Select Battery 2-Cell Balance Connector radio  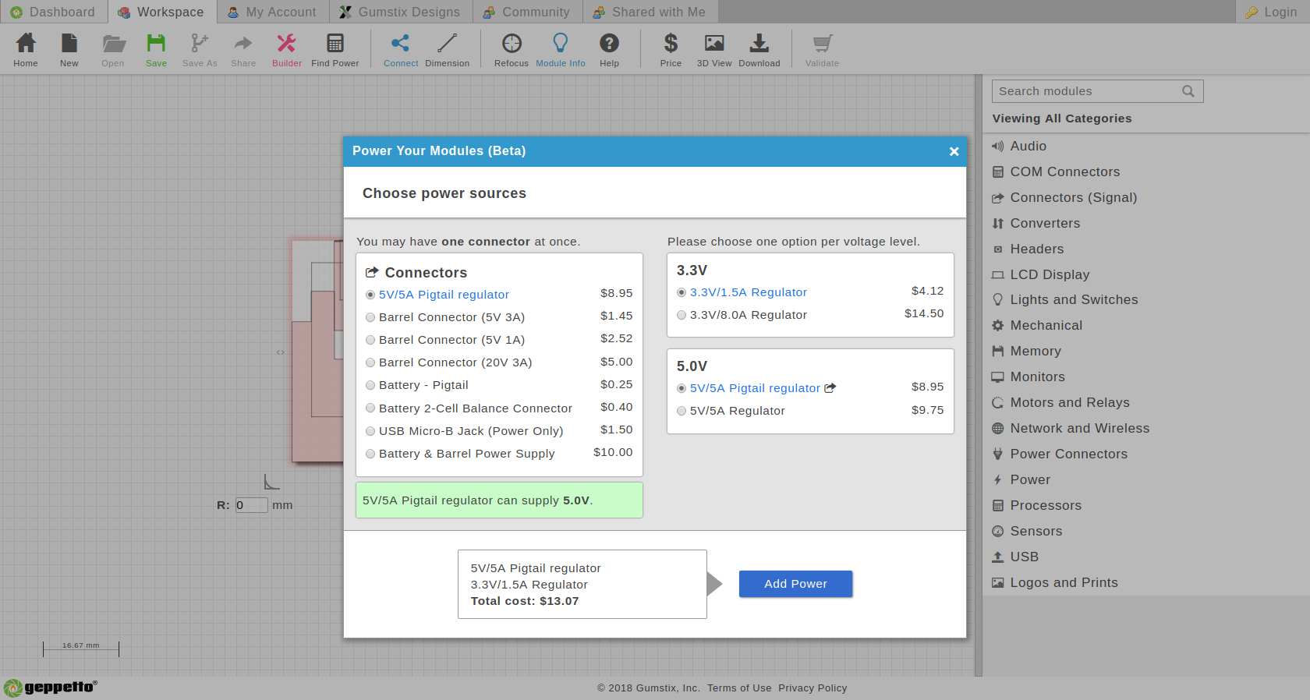370,408
